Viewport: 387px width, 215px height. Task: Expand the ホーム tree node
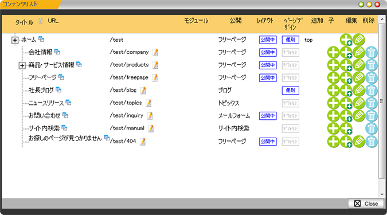pyautogui.click(x=15, y=40)
